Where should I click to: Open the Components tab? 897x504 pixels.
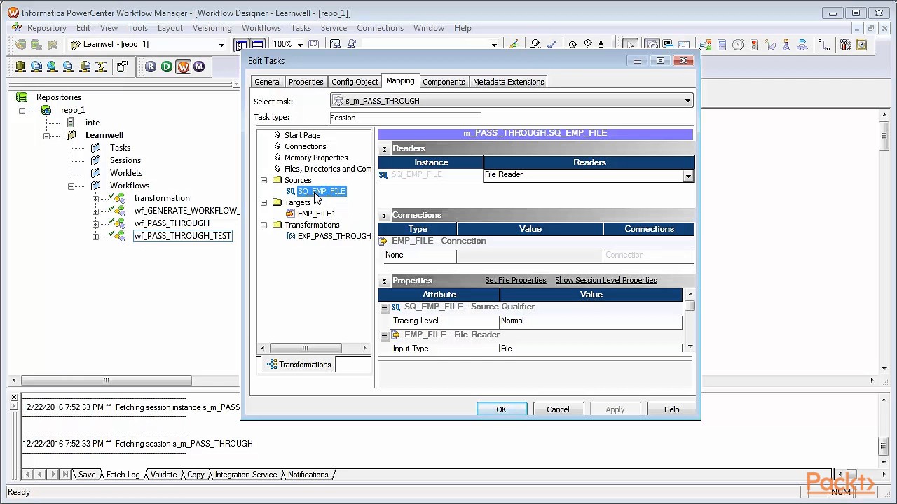click(x=444, y=82)
